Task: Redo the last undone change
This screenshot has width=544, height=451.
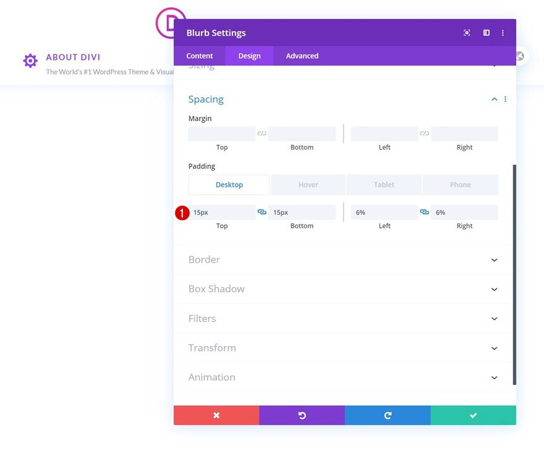Action: pyautogui.click(x=388, y=415)
